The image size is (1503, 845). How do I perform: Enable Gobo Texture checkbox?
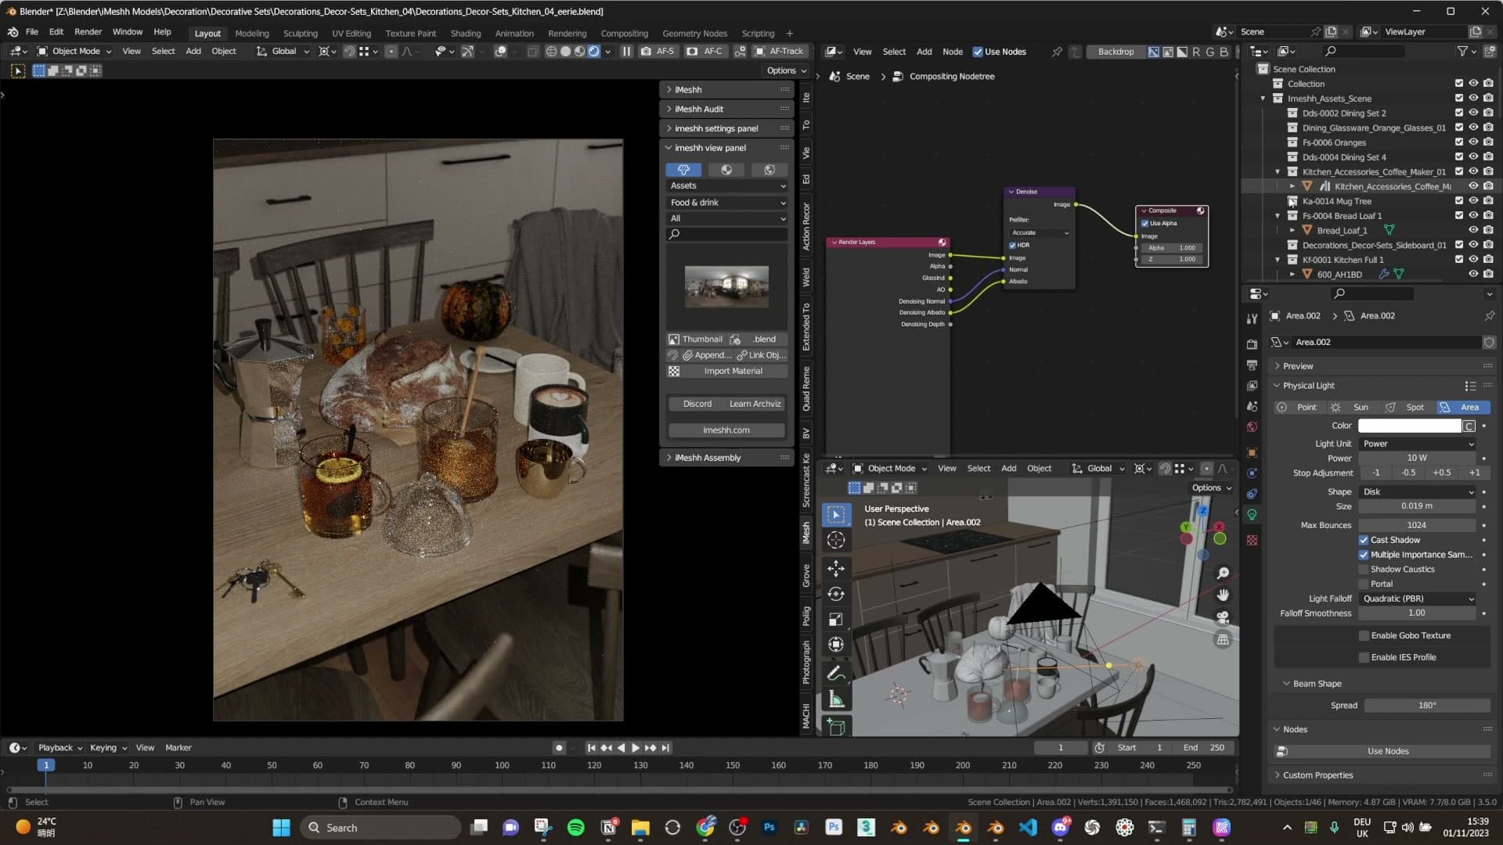click(1364, 636)
